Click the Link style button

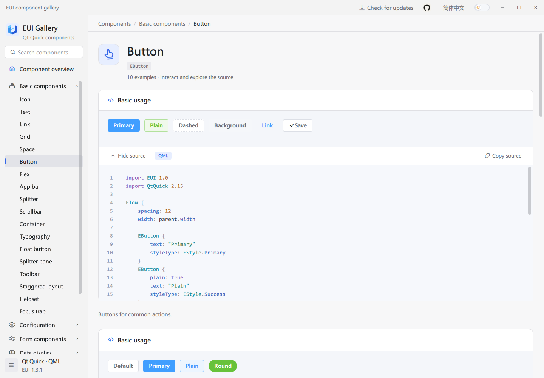pos(267,125)
